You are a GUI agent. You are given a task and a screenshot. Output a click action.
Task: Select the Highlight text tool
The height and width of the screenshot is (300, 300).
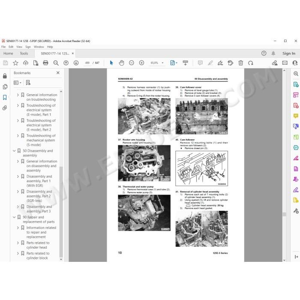coord(210,63)
